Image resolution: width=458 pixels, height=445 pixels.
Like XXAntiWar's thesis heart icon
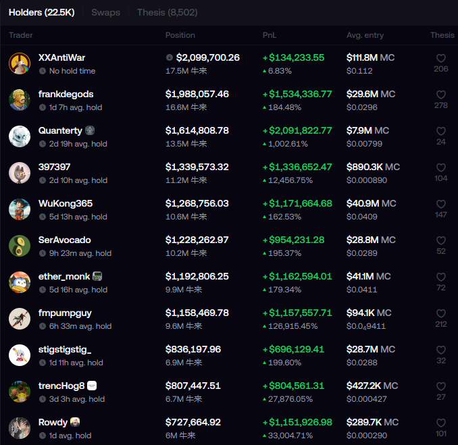(440, 58)
